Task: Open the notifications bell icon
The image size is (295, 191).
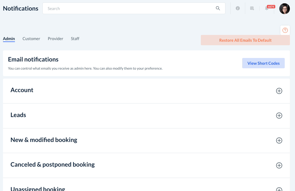Action: [267, 8]
